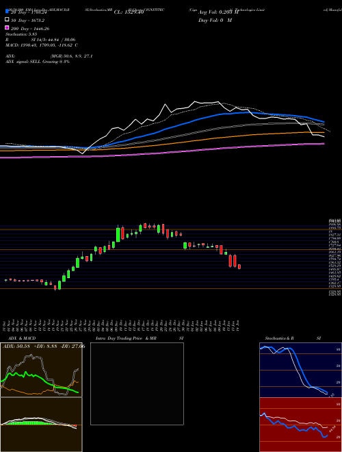Click the RSI 14/3: 44.84 / 30.66 line
Image resolution: width=342 pixels, height=452 pixels.
pos(40,40)
